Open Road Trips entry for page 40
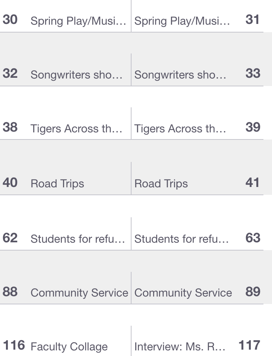Viewport: 272px width, 356px height. [x=57, y=184]
